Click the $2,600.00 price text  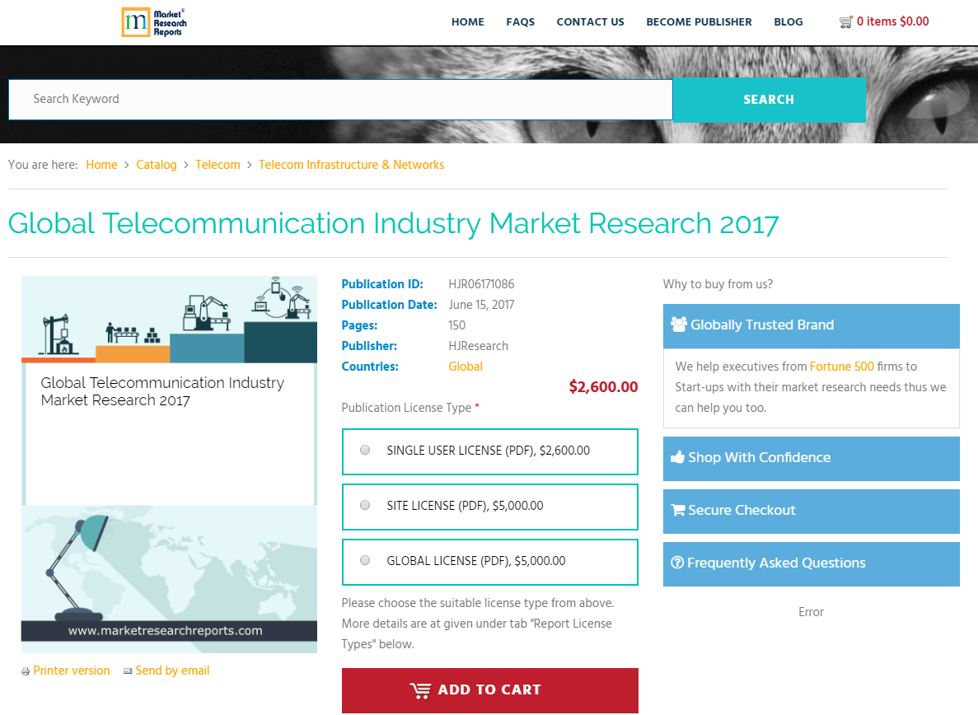coord(603,387)
